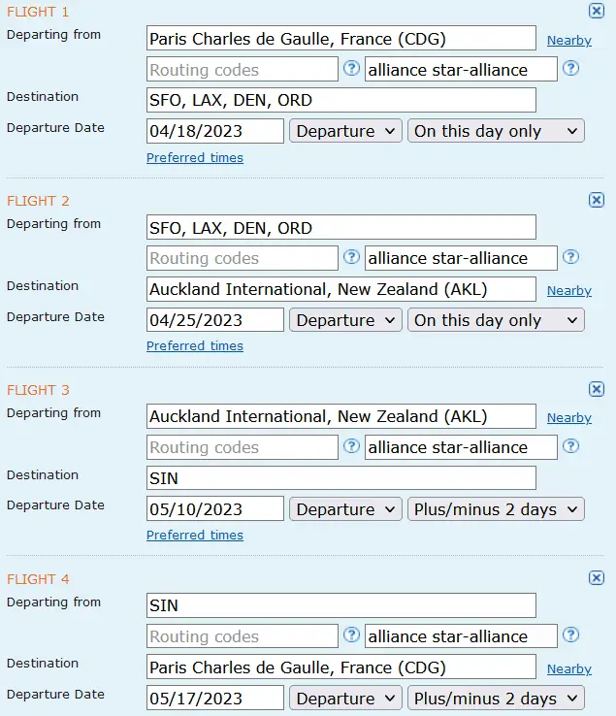Open Preferred times link under Flight 2
This screenshot has height=716, width=616.
[x=195, y=346]
